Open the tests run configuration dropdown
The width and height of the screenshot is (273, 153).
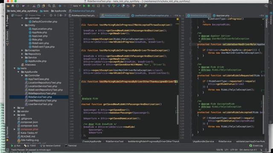click(77, 6)
